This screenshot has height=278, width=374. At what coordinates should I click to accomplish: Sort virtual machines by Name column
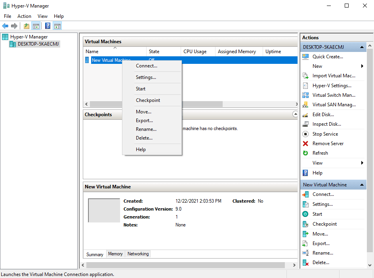pyautogui.click(x=115, y=52)
